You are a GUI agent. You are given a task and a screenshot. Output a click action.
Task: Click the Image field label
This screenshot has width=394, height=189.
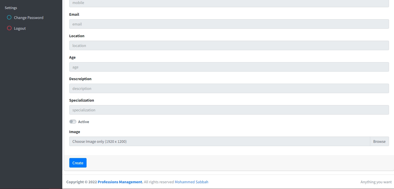click(75, 132)
